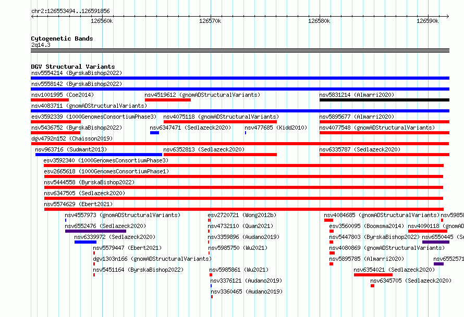Open nsv6347505 (Sedlazeck2020) label
This screenshot has width=464, height=317.
84,193
